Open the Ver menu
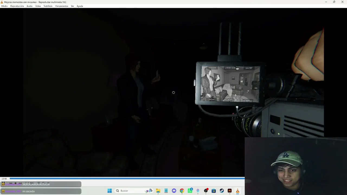The width and height of the screenshot is (347, 195). [72, 6]
